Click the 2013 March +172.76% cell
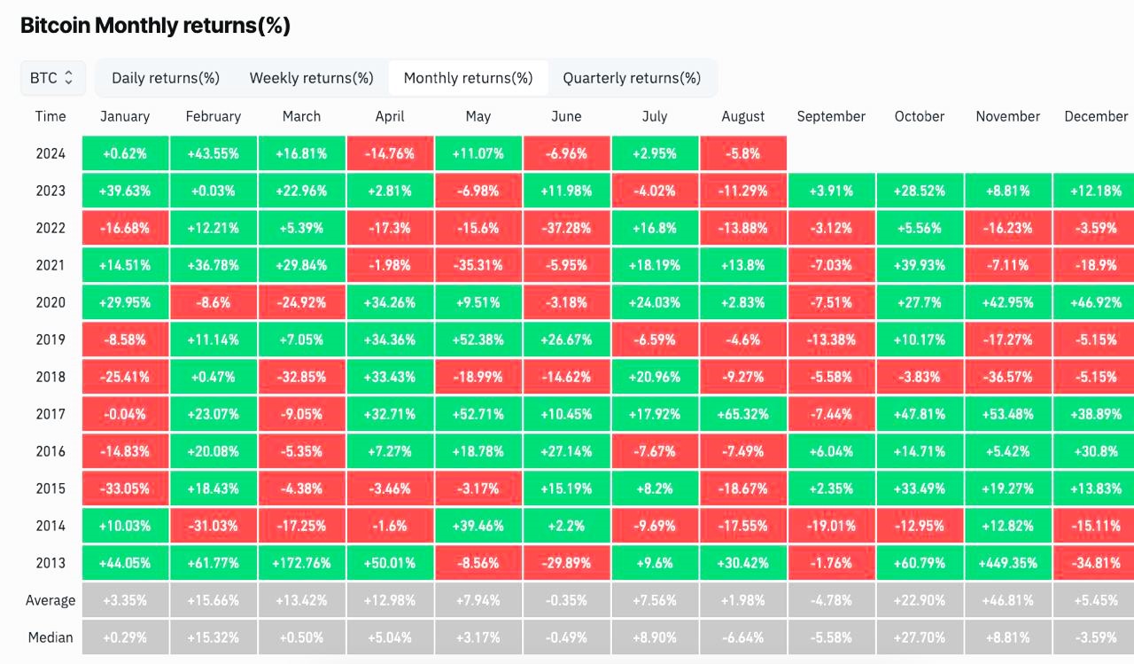The width and height of the screenshot is (1134, 664). coord(301,563)
